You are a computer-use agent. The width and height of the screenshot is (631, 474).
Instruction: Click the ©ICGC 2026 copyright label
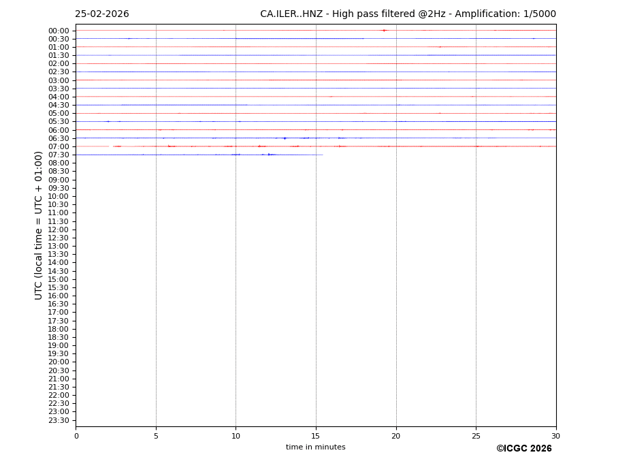523,449
